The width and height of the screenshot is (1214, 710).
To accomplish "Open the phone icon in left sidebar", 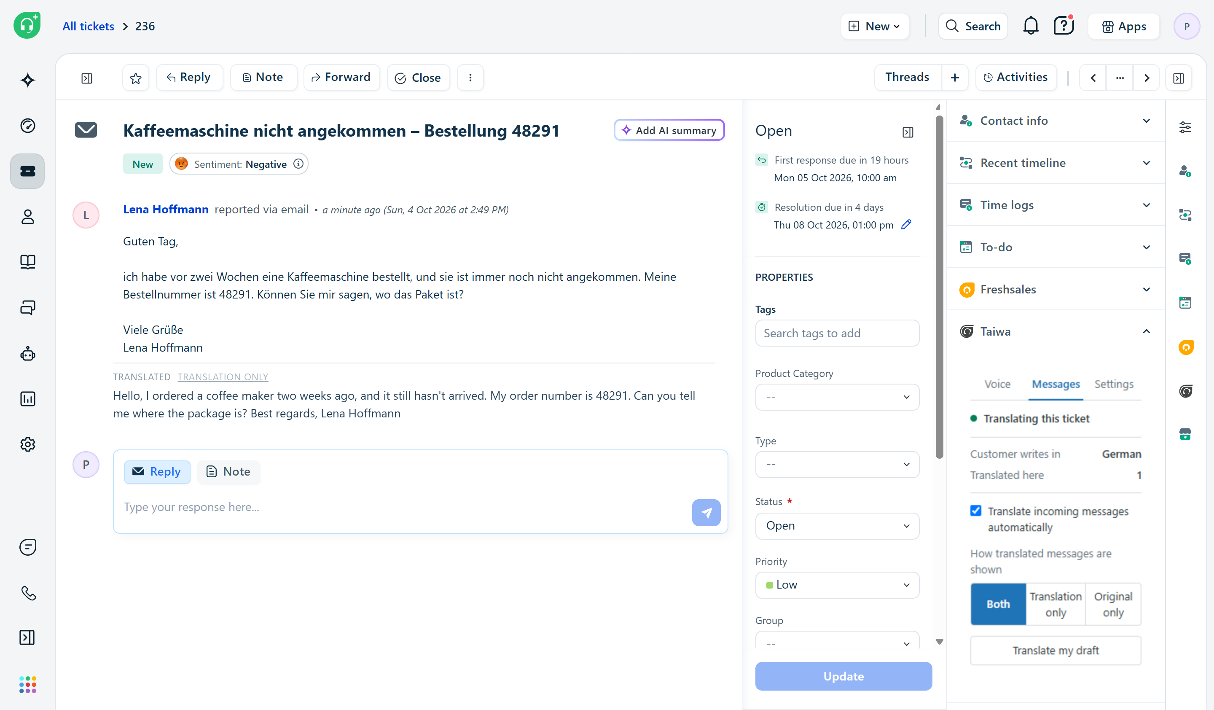I will point(27,592).
